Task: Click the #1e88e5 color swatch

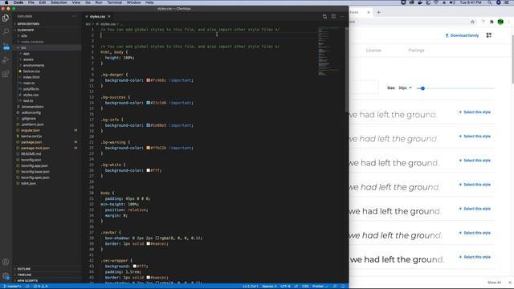Action: (x=148, y=125)
